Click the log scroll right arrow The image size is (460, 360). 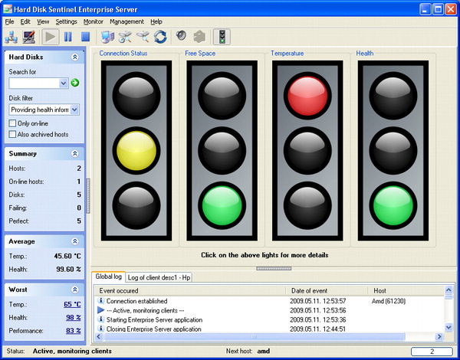(439, 337)
